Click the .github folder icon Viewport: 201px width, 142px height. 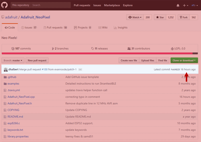coord(5,77)
